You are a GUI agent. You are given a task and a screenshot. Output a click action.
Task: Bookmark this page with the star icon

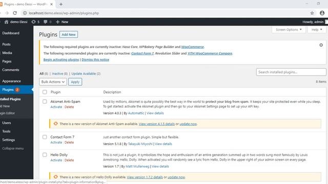coord(312,13)
